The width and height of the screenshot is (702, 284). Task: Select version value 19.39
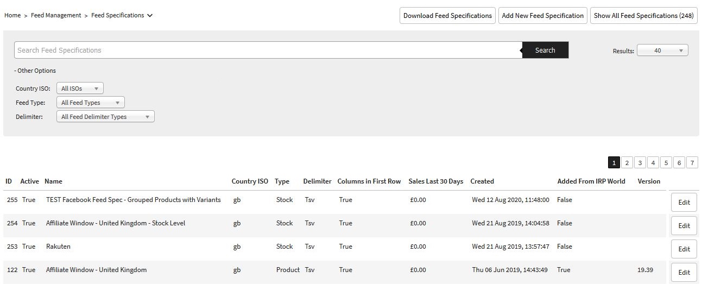(646, 270)
